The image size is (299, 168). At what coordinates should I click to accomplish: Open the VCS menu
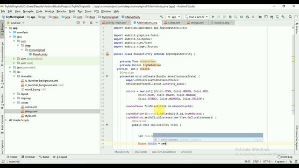point(96,11)
